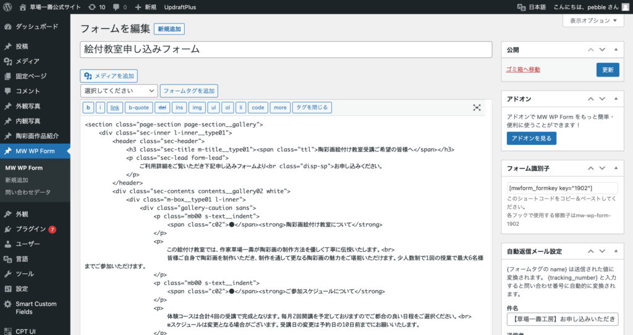Image resolution: width=633 pixels, height=335 pixels.
Task: Click the アドオンを見る button
Action: pyautogui.click(x=531, y=138)
